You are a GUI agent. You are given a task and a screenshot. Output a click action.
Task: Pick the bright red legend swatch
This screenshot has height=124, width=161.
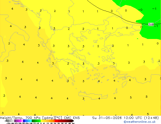pyautogui.click(x=55, y=121)
